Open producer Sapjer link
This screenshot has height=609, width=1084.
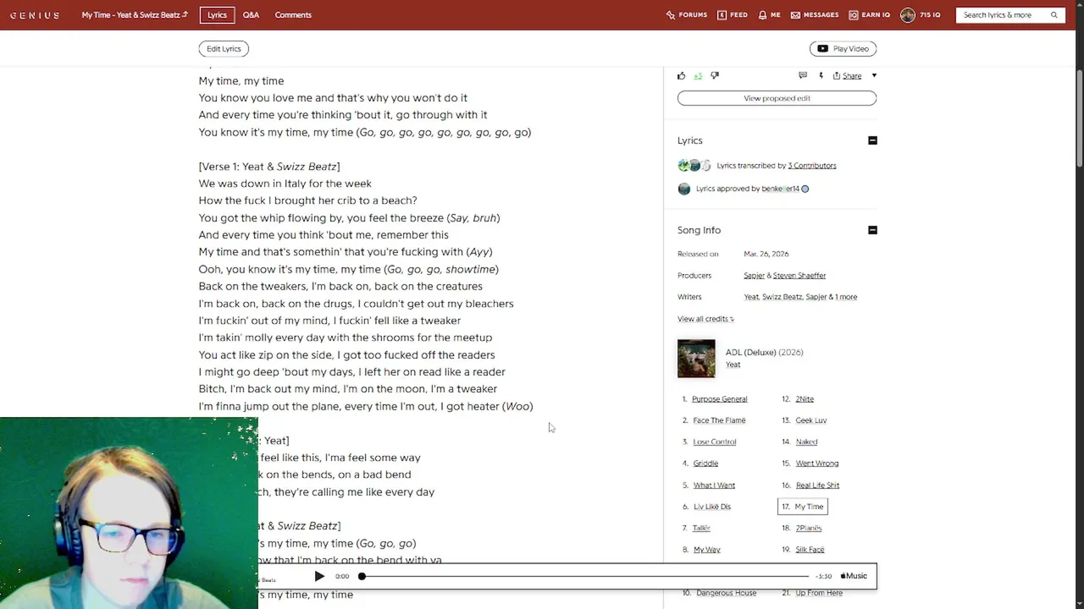754,276
